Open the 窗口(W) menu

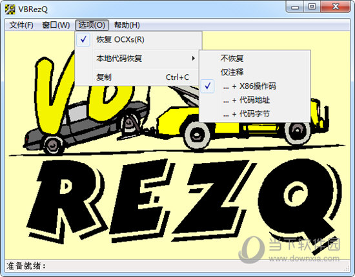click(56, 25)
